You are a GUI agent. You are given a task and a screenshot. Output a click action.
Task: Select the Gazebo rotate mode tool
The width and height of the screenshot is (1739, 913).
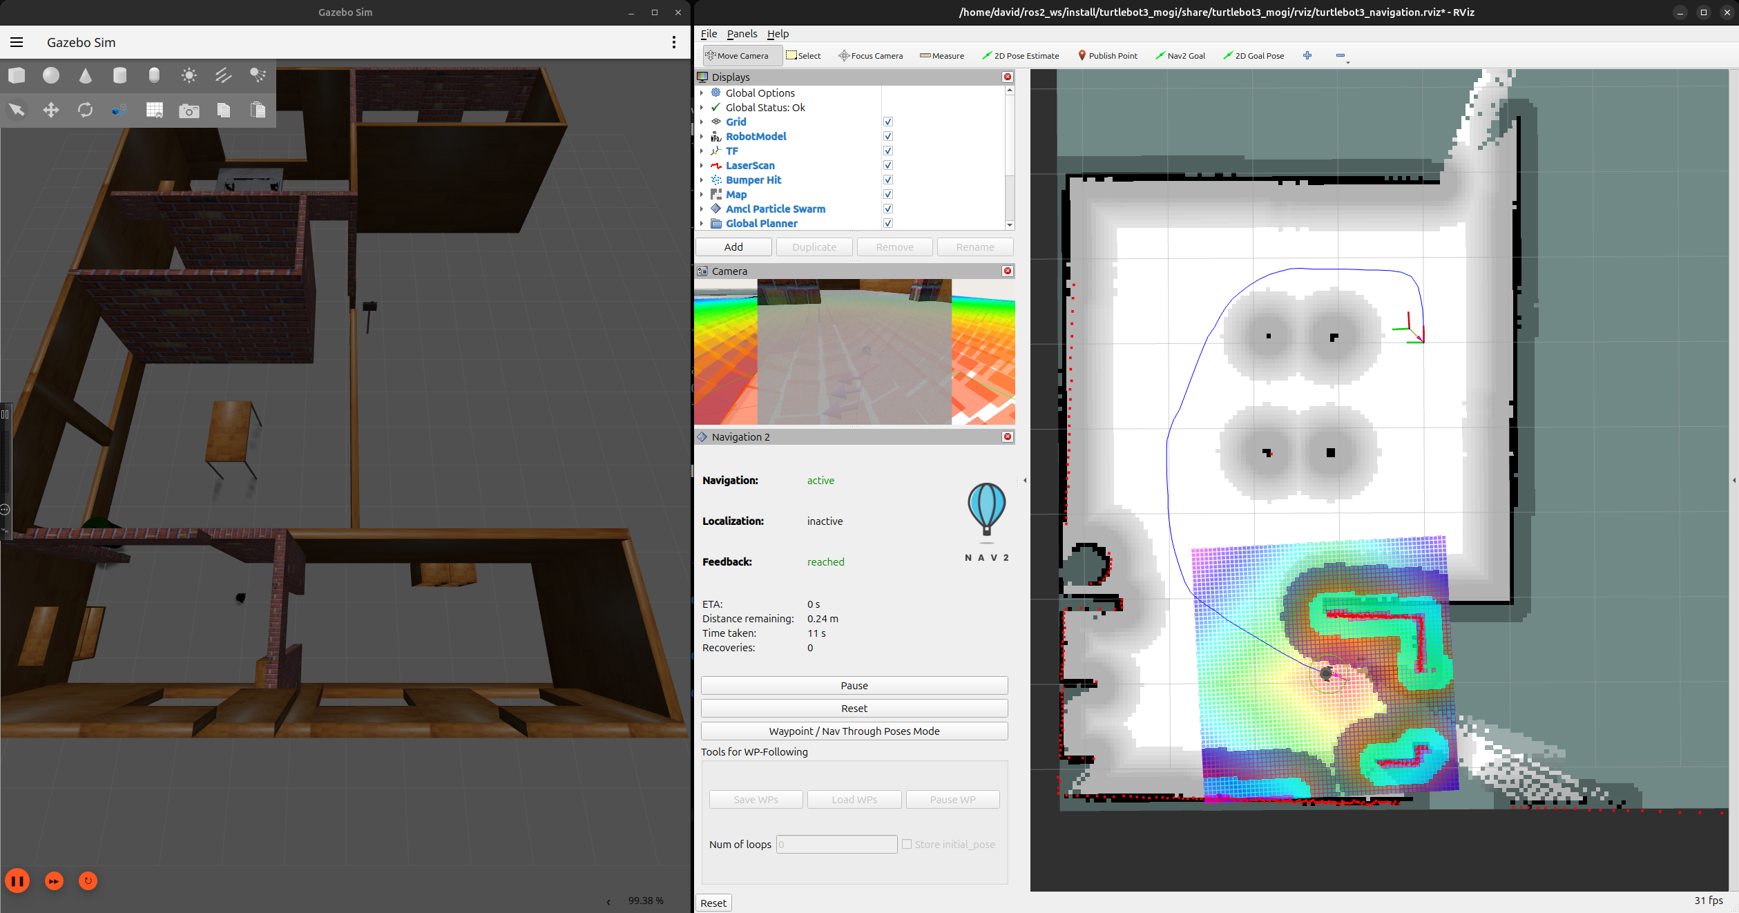85,110
